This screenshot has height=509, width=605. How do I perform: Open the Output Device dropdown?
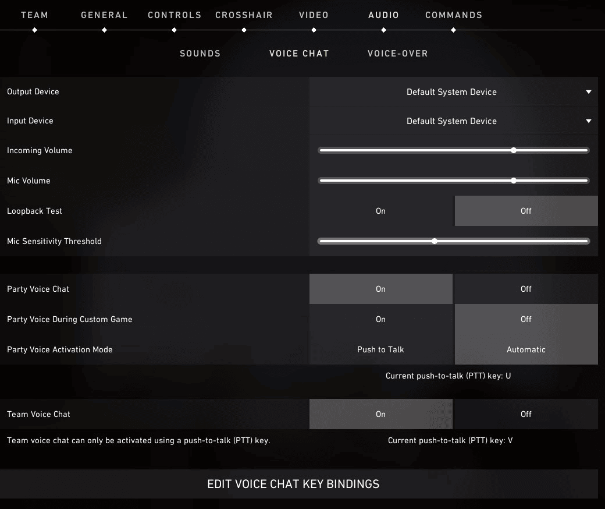coord(453,91)
